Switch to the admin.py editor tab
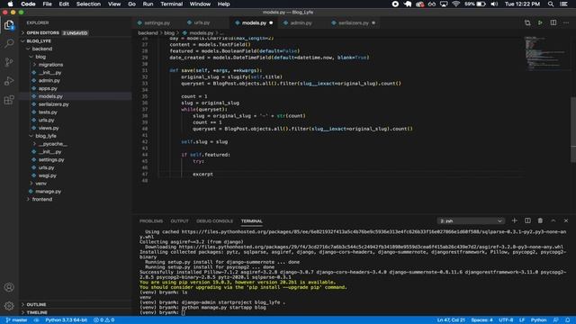This screenshot has width=576, height=324. (301, 22)
